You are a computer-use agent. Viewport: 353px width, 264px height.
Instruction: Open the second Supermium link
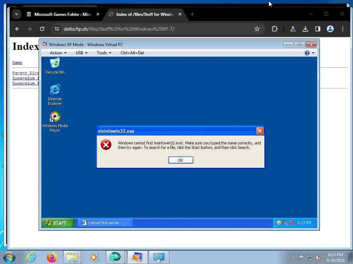(x=26, y=83)
